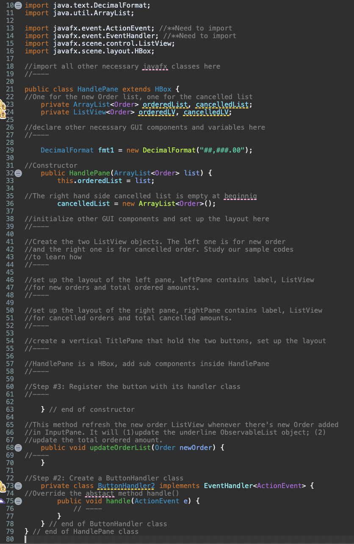Click the warning badge next to line 73
The width and height of the screenshot is (354, 544).
coord(3,488)
